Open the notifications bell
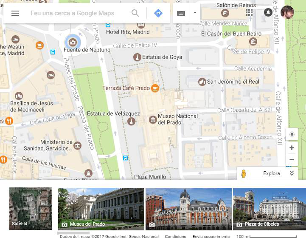 point(268,12)
